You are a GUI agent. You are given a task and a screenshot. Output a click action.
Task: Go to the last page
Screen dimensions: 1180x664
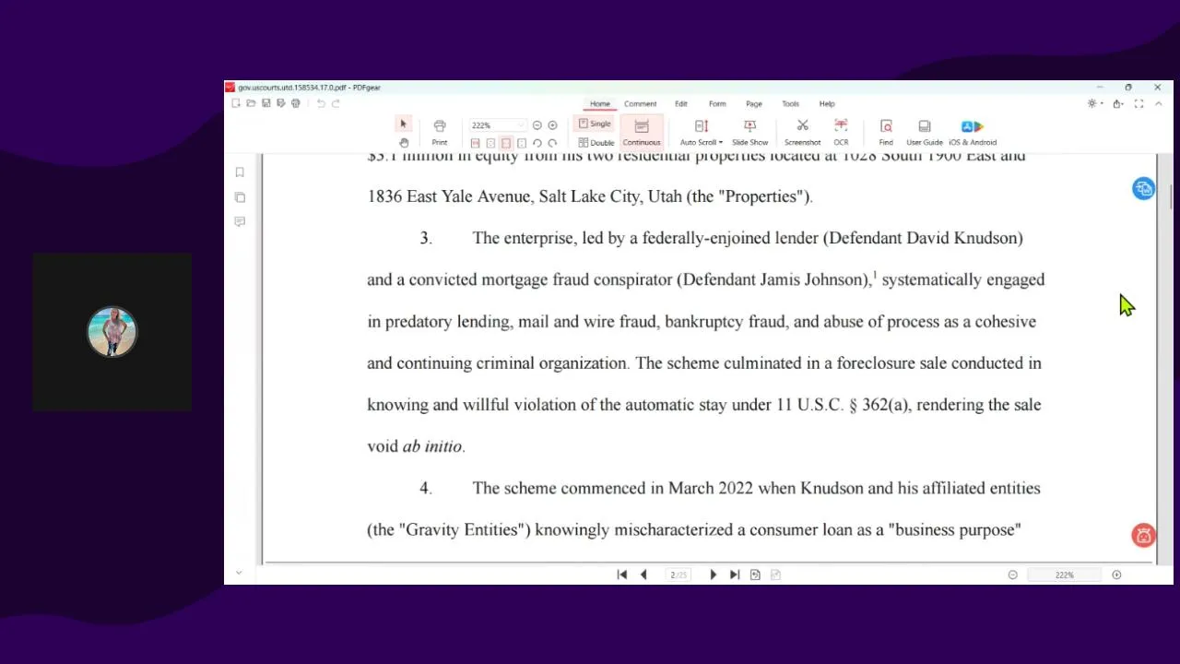(734, 575)
